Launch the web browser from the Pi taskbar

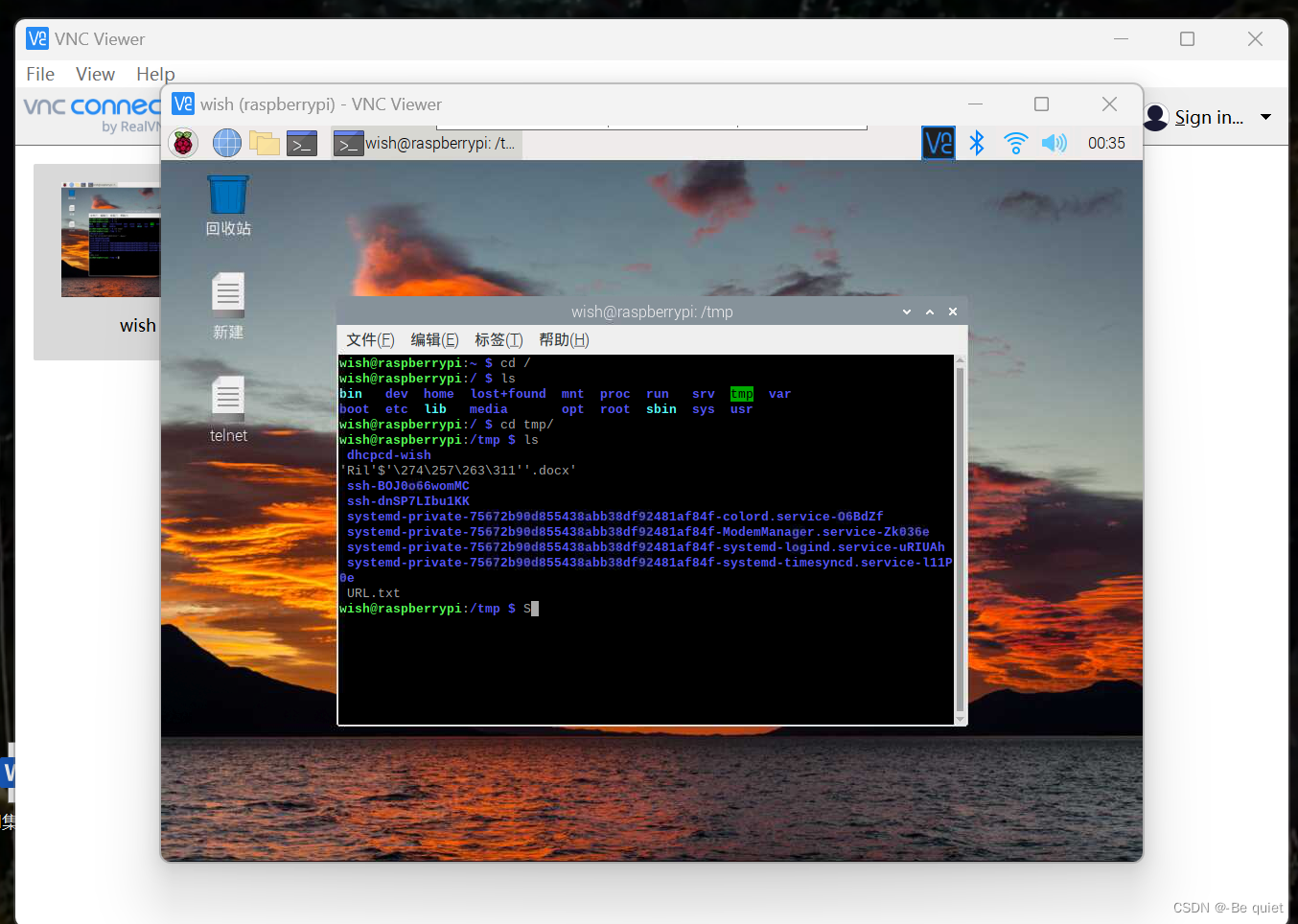coord(226,142)
